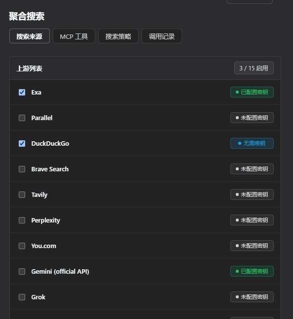This screenshot has height=319, width=293.
Task: Click DuckDuckGo's 无需密钥 badge
Action: click(252, 143)
